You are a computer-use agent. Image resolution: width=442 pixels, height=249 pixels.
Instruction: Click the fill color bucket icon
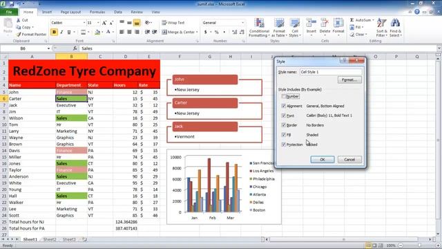click(x=97, y=33)
